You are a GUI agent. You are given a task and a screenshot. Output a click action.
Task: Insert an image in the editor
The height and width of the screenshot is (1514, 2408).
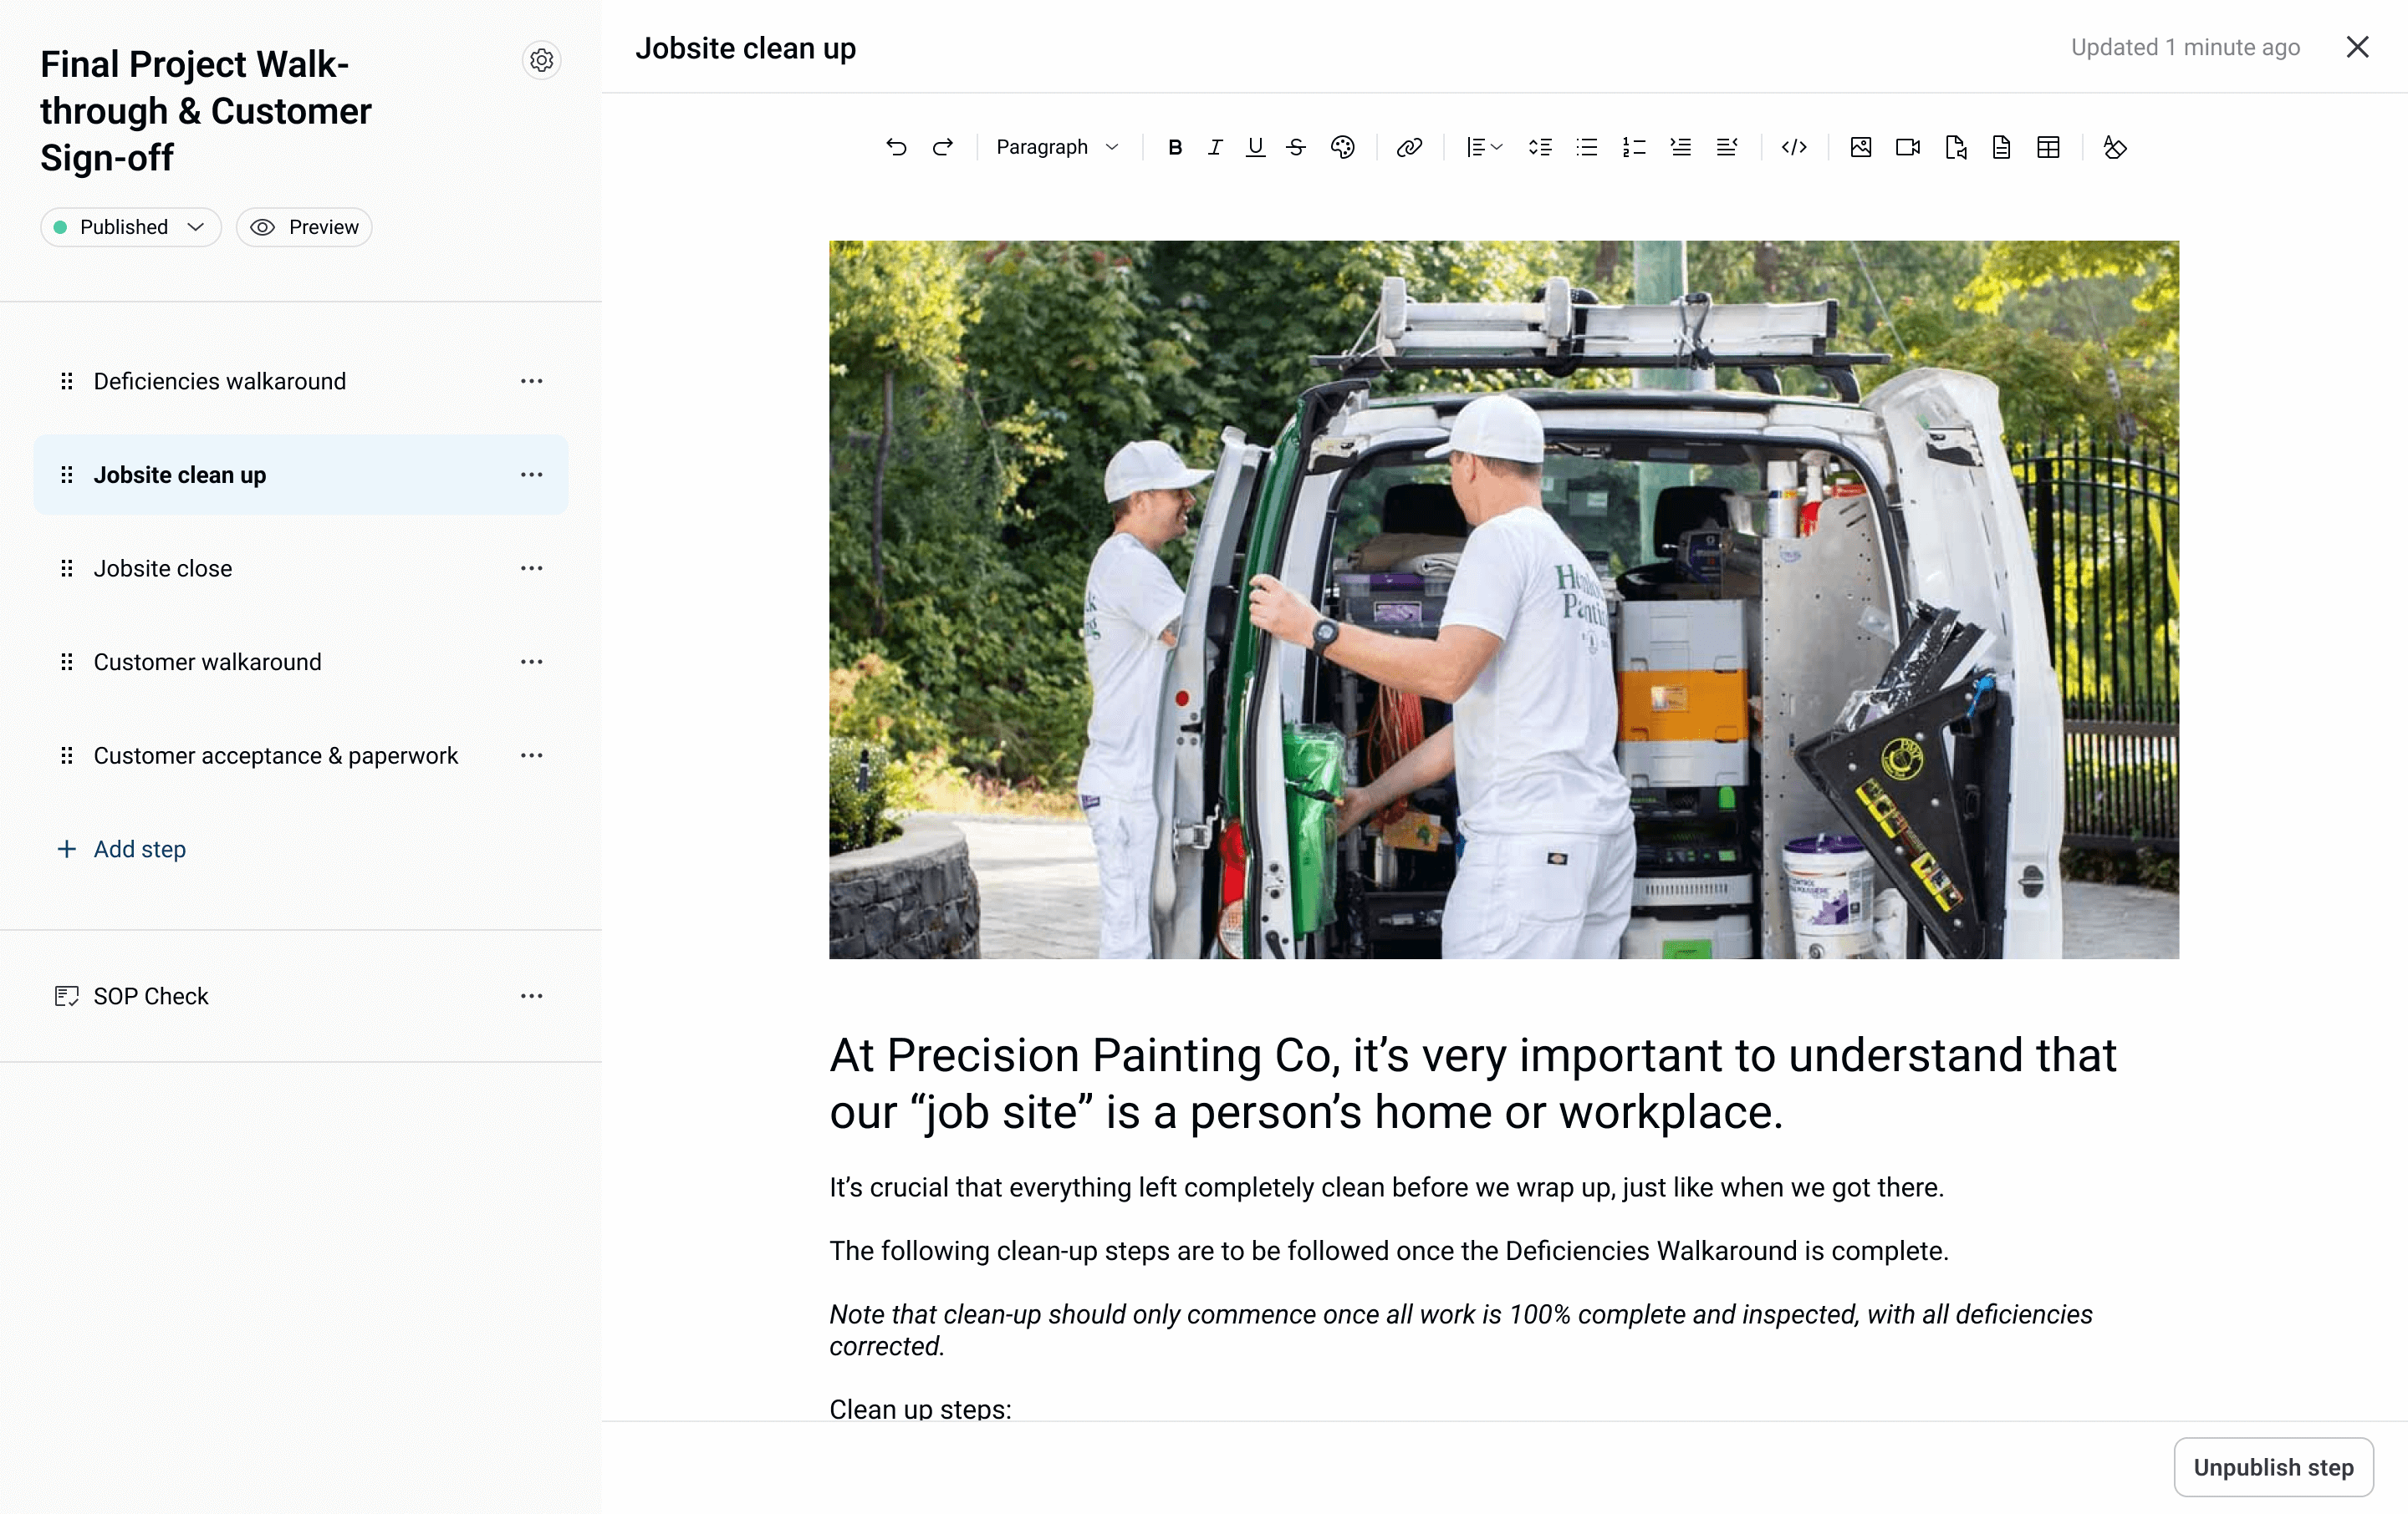coord(1860,148)
